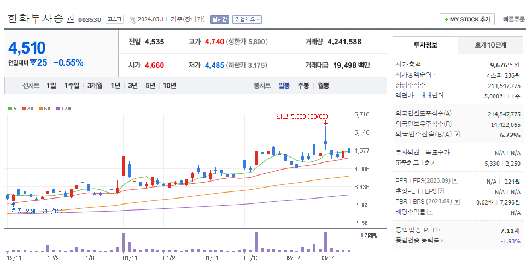The height and width of the screenshot is (274, 526).
Task: Select the 주봉 weekly candle chart
Action: pos(303,85)
